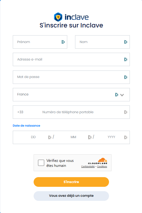Click the Inclave shield logo

point(58,17)
